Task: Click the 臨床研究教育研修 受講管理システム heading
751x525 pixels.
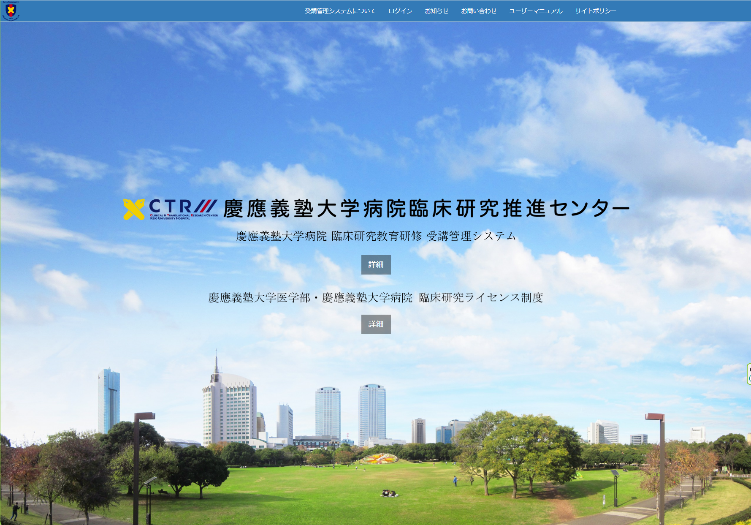Action: pos(376,236)
